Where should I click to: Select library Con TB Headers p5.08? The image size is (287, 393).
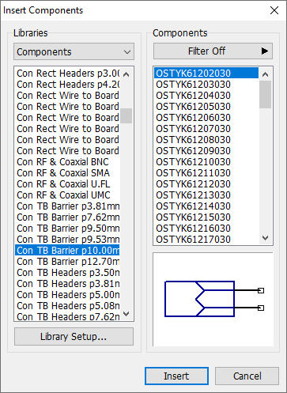(x=68, y=306)
